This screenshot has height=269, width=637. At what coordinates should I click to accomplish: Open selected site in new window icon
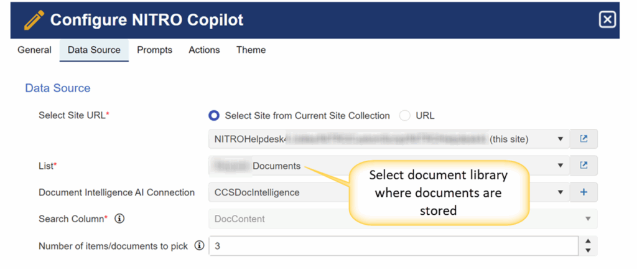[584, 139]
